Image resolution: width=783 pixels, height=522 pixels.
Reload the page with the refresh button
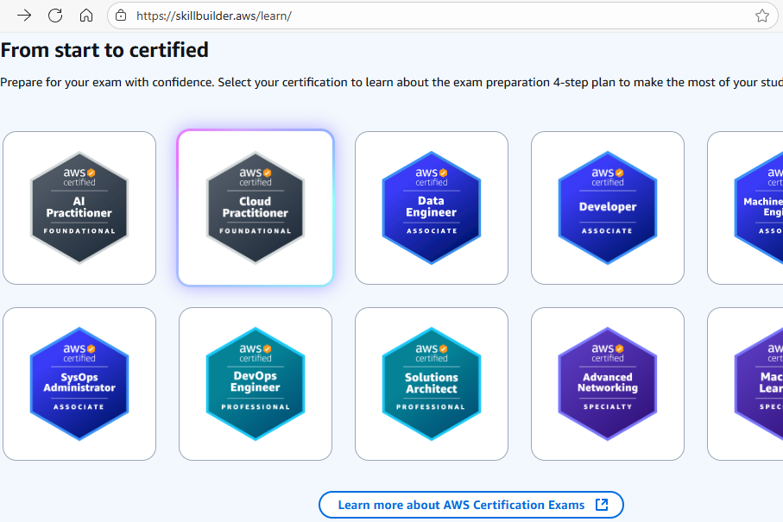pos(55,16)
